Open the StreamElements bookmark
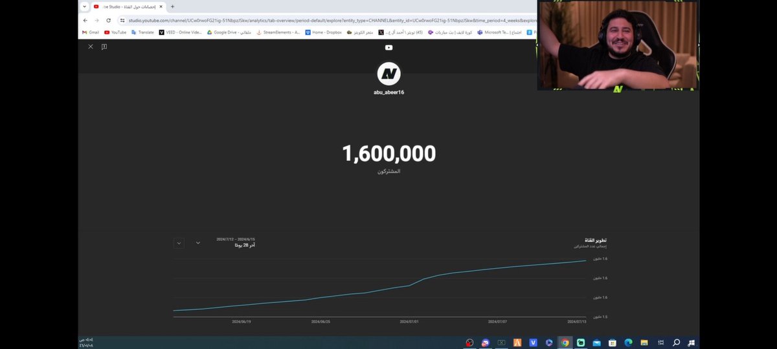The width and height of the screenshot is (777, 349). coord(278,32)
